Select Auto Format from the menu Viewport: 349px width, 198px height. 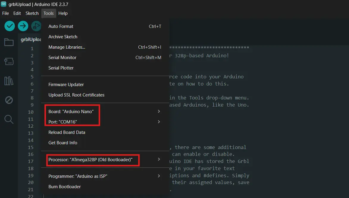(61, 26)
